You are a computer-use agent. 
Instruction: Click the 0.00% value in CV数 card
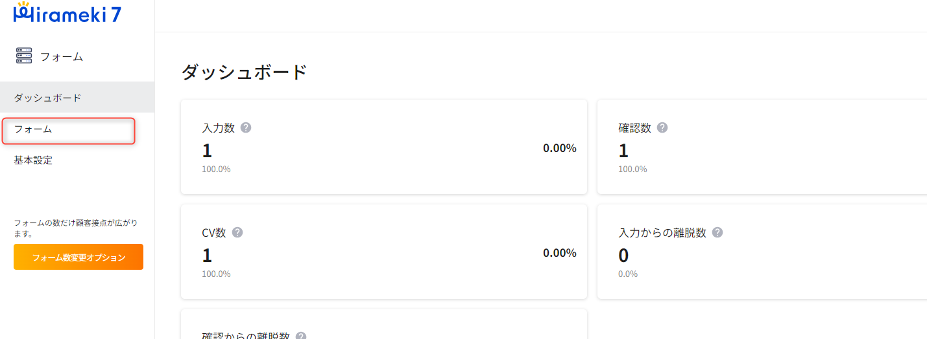coord(560,253)
